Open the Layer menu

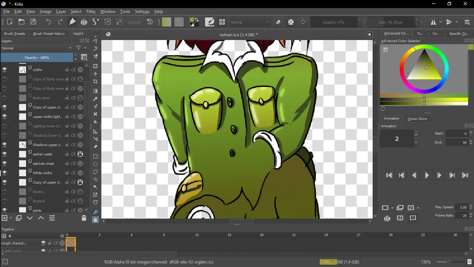(61, 11)
